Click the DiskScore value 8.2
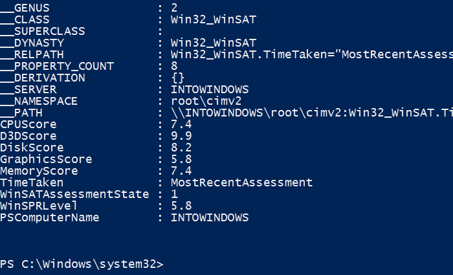Viewport: 453px width, 275px height. click(182, 148)
